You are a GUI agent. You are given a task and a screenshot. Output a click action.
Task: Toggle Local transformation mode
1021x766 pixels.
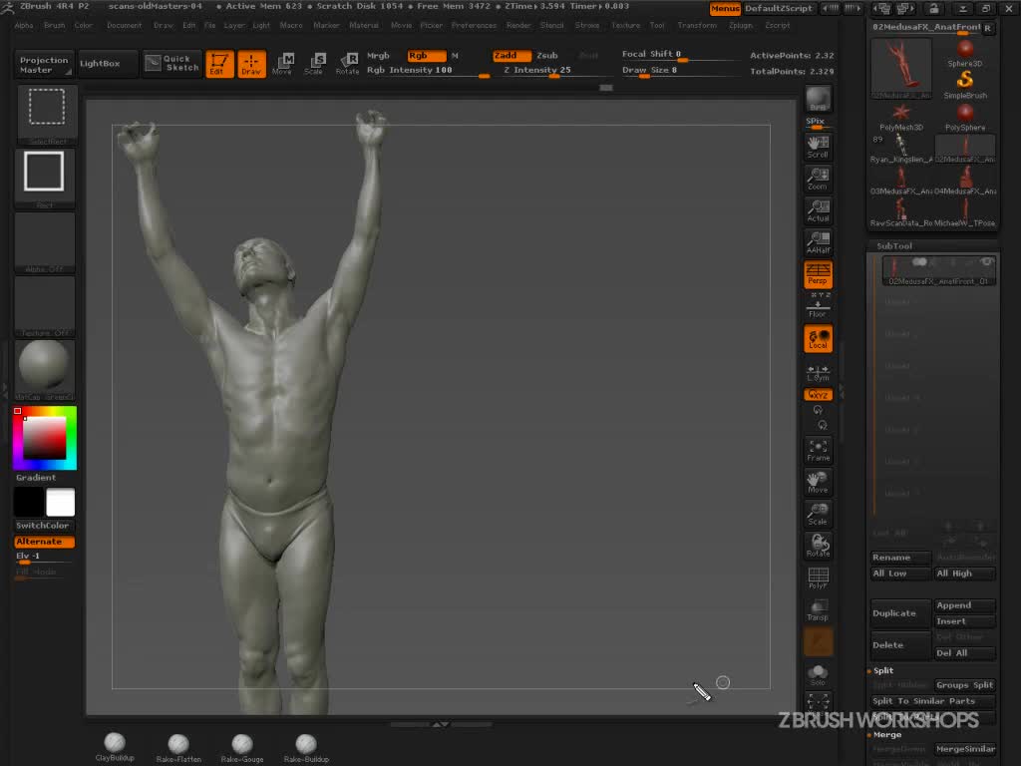[x=818, y=339]
